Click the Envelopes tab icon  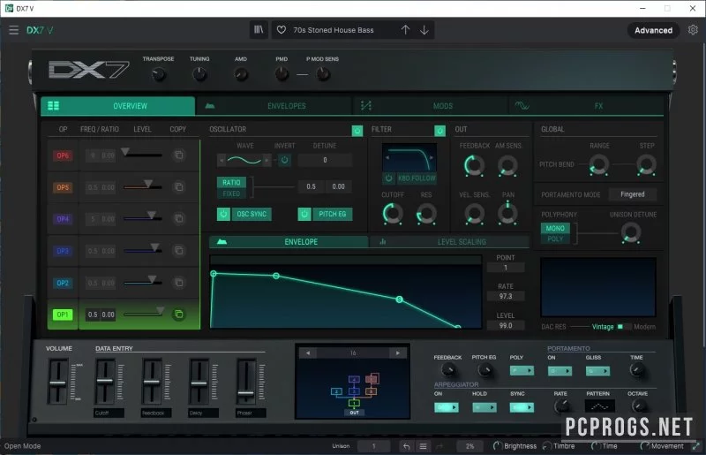click(210, 106)
